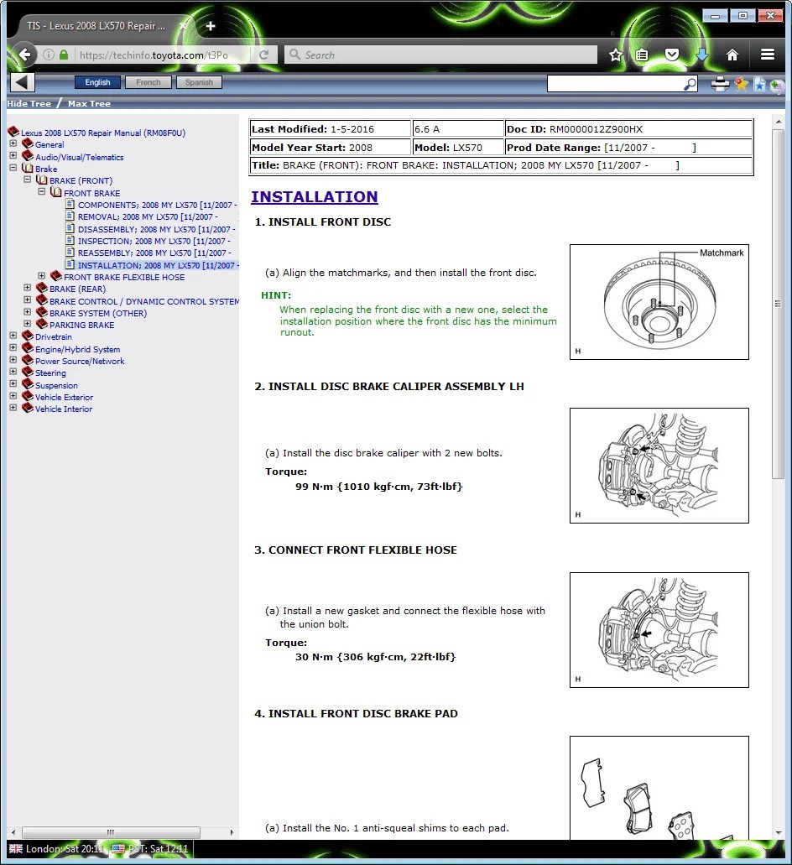Click the Hide Tree link
The width and height of the screenshot is (792, 865).
click(28, 103)
